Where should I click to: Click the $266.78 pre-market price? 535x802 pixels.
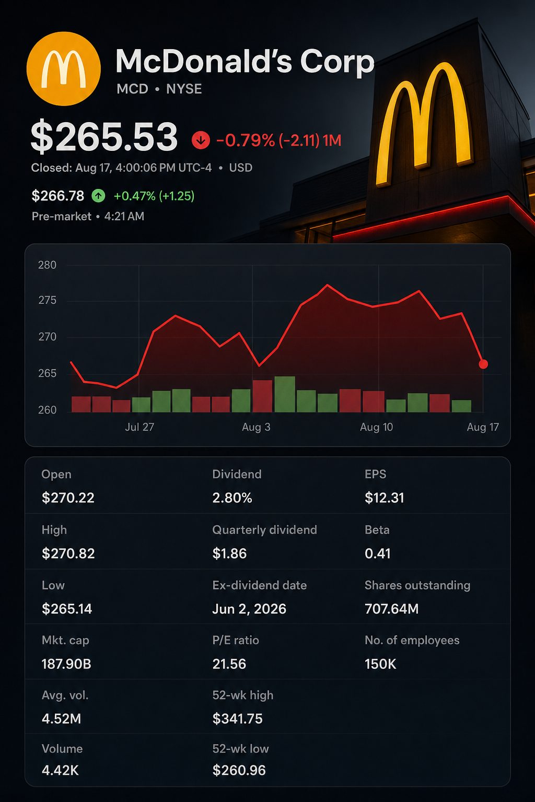pyautogui.click(x=57, y=196)
